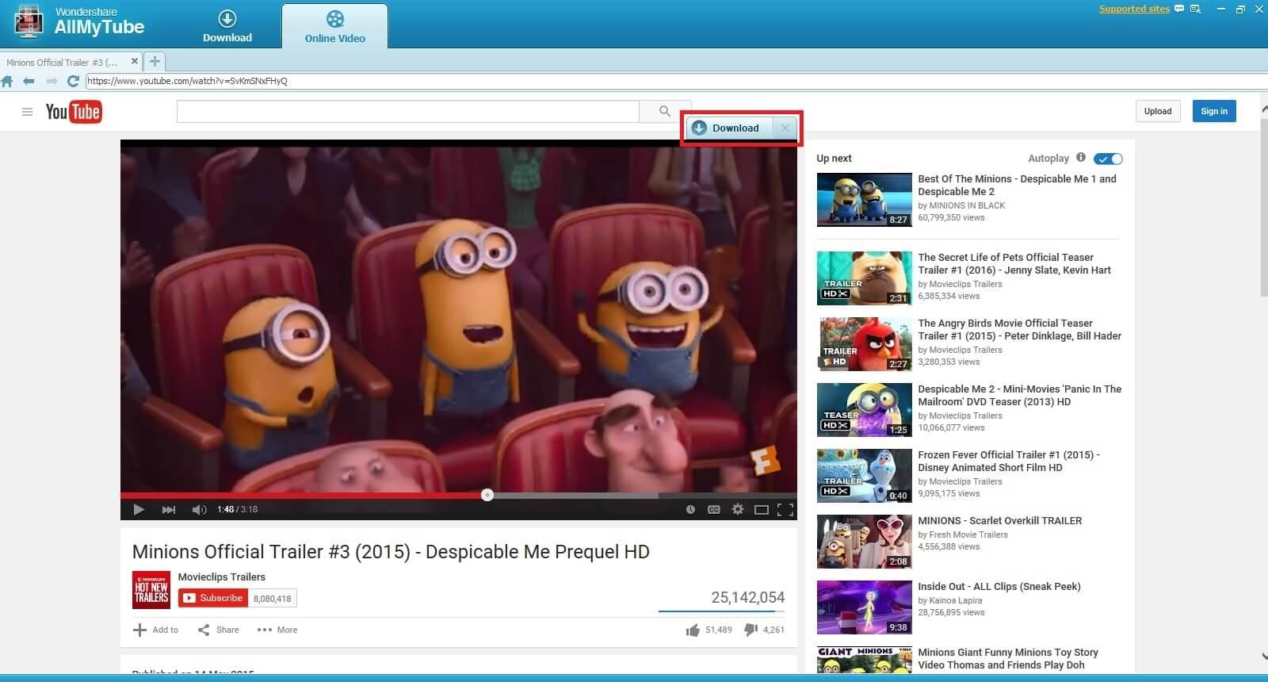Open Inside Out ALL Clips title link

click(x=999, y=587)
